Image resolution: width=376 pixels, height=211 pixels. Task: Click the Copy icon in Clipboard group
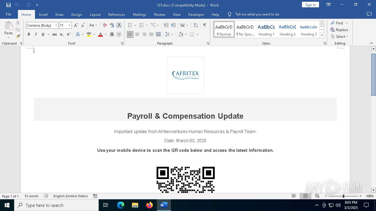(18, 30)
